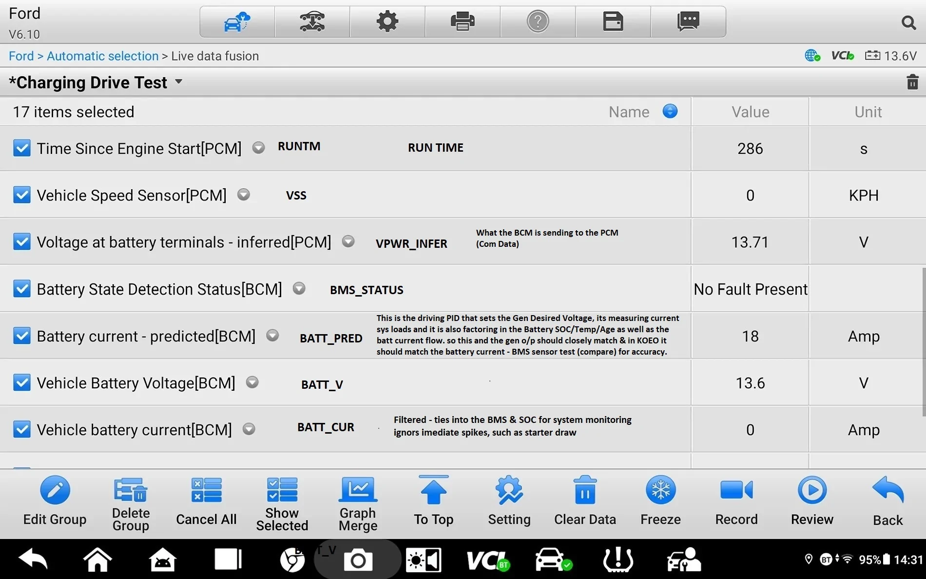
Task: Uncheck Time Since Engine Start[PCM]
Action: (22, 148)
